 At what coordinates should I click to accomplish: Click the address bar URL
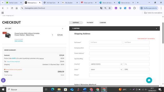tap(35, 8)
